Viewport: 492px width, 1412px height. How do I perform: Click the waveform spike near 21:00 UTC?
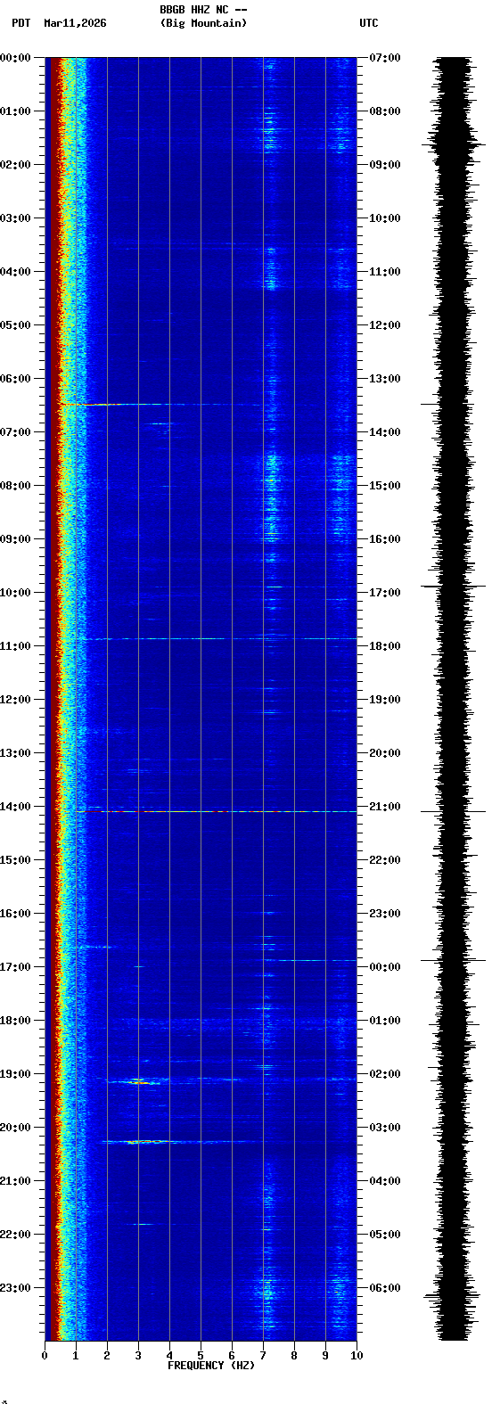click(454, 811)
